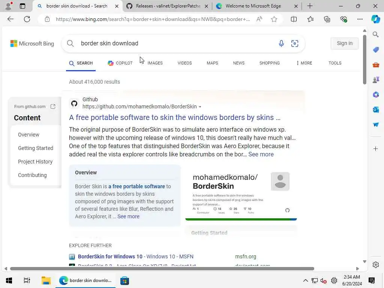Click the vertical scrollbar thumb
Image resolution: width=384 pixels, height=288 pixels.
point(364,60)
